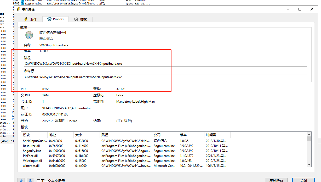Screen dimensions: 321x182
Task: Click the Procmon lightning icon in title bar
Action: tap(18, 9)
